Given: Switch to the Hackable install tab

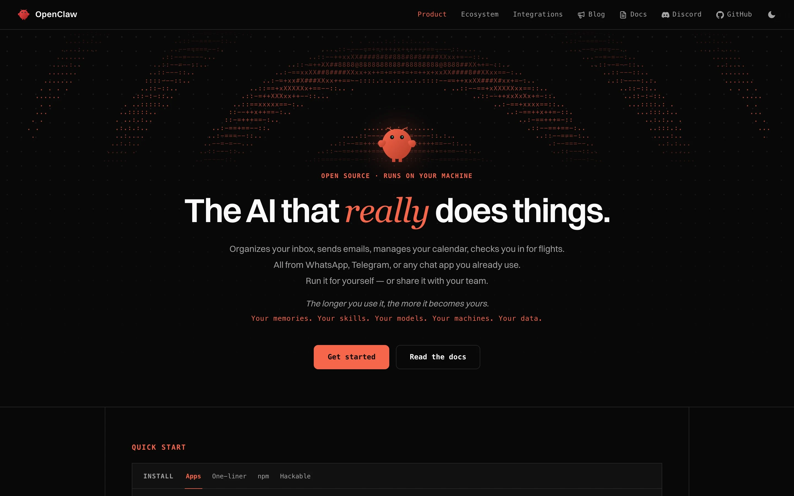Looking at the screenshot, I should tap(295, 476).
